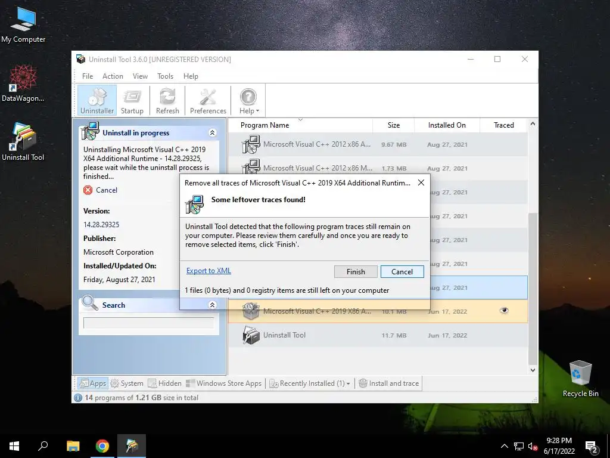This screenshot has height=458, width=610.
Task: Switch to Windows Store Apps tab
Action: tap(224, 383)
